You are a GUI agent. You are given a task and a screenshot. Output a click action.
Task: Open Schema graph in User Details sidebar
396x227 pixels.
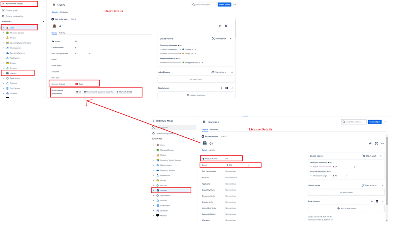tap(11, 10)
